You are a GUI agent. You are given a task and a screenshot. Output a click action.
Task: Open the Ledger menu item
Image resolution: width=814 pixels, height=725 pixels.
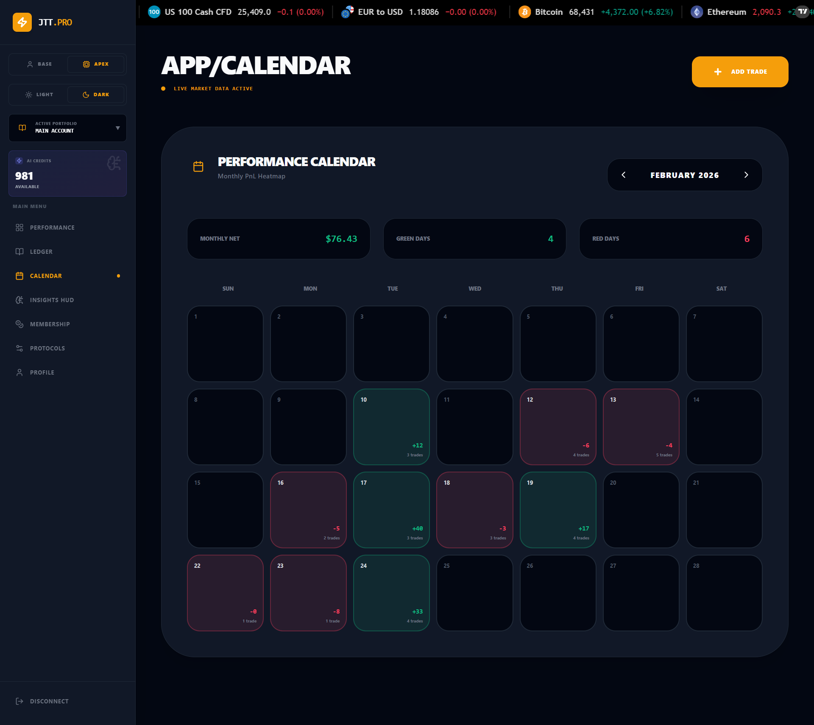41,252
